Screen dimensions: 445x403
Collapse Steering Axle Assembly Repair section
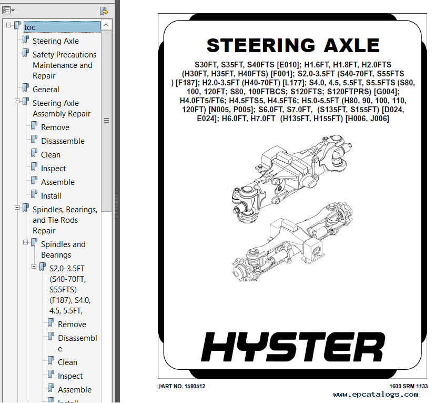tap(17, 101)
